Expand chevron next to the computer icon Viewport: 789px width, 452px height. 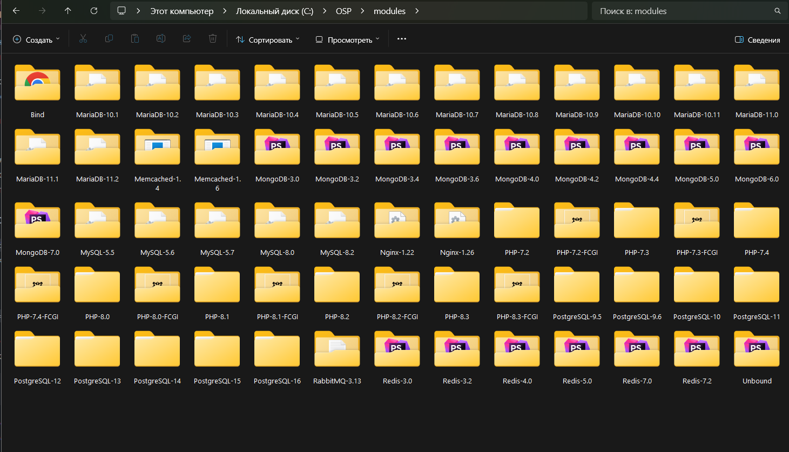click(138, 11)
